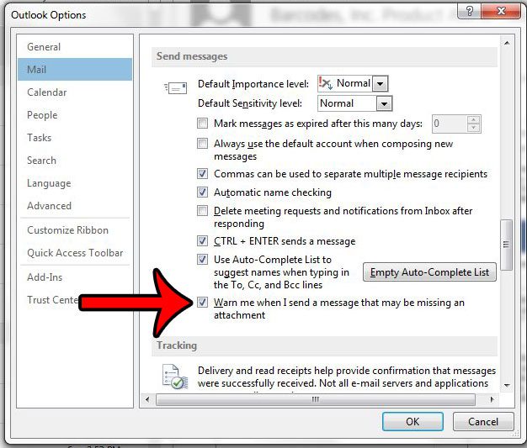This screenshot has width=527, height=448.
Task: Click Empty Auto-Complete List button
Action: coord(429,272)
